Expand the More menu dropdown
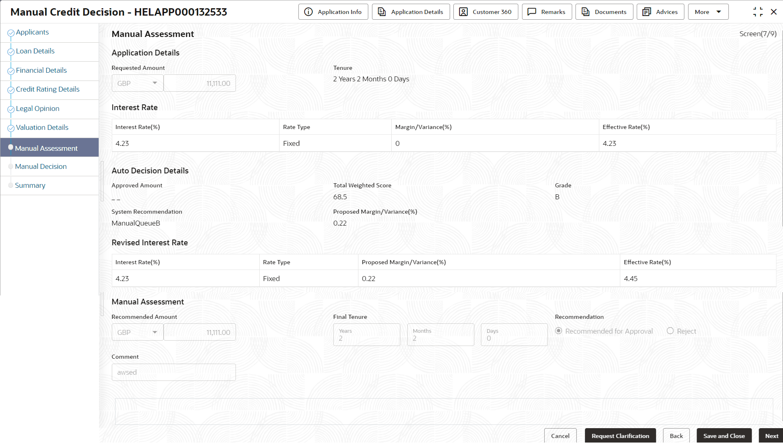 point(708,12)
